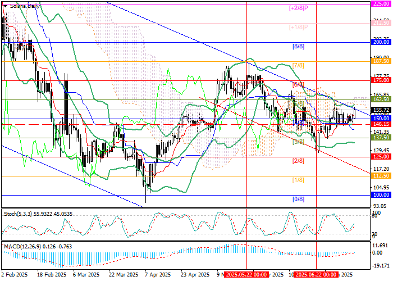Click the [+2/8]P Murrey level label
Viewport: 393px width, 281px height.
[x=299, y=8]
